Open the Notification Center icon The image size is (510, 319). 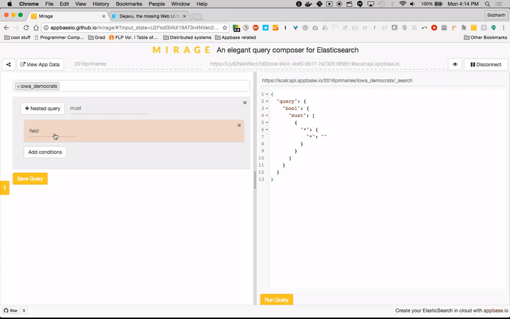pos(499,4)
